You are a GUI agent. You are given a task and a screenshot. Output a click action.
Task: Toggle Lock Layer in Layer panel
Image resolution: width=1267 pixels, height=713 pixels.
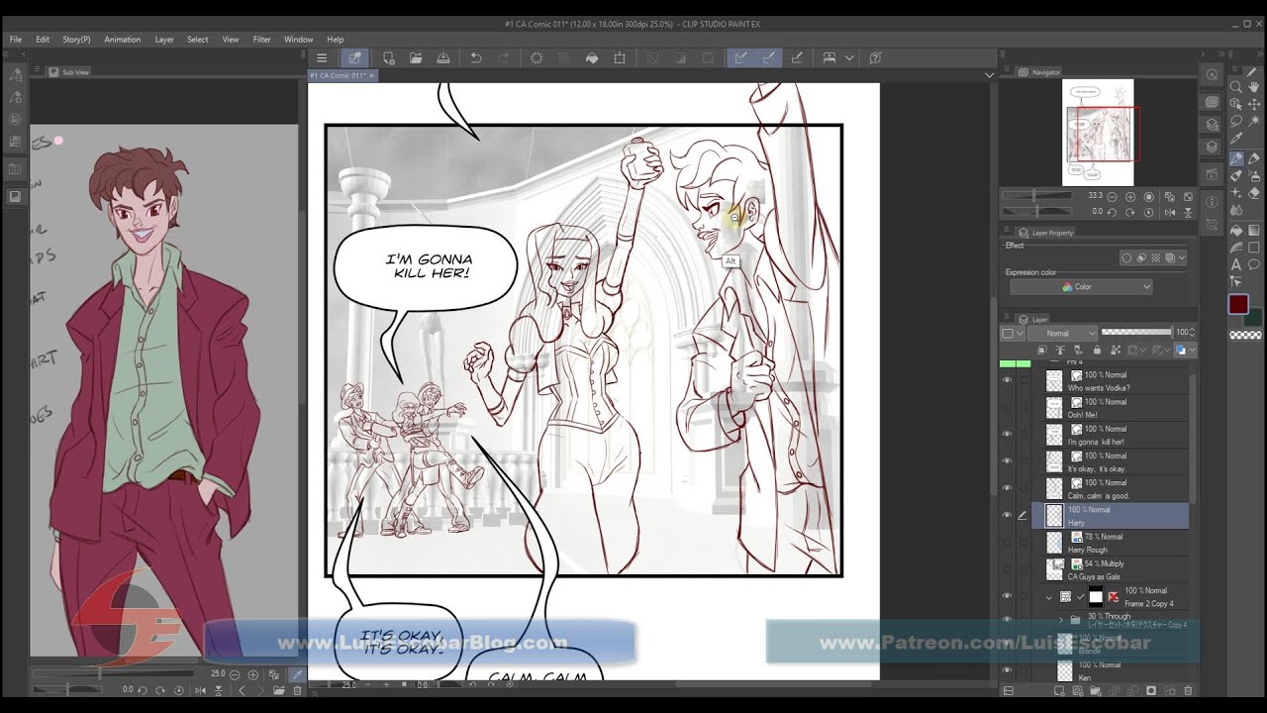[1097, 351]
